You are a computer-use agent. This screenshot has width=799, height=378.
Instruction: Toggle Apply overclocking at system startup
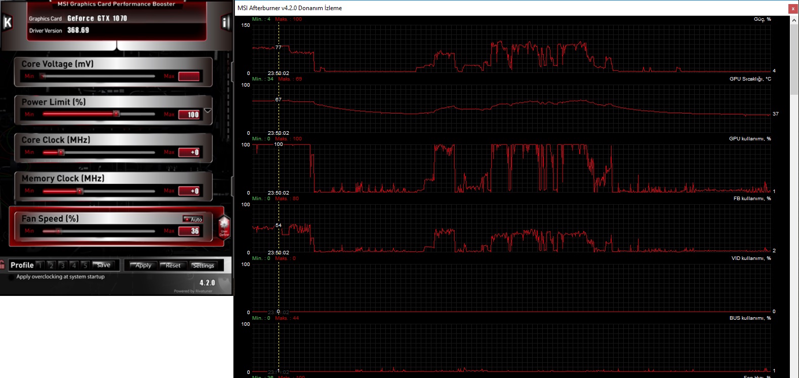coord(12,277)
